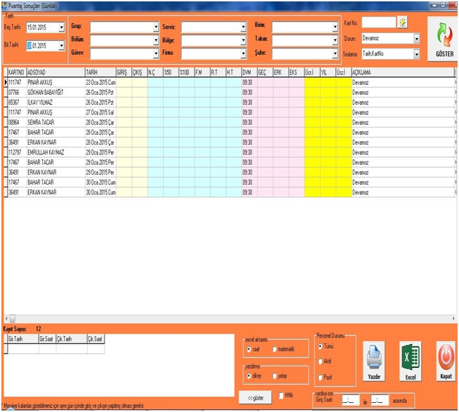Screen dimensions: 459x412
Task: Click the ADSOYAD column header
Action: tap(54, 72)
